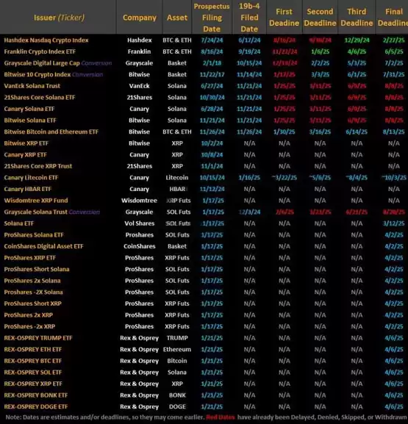This screenshot has height=424, width=408.
Task: Select the 'Canary XRP ETF' row name
Action: (25, 154)
